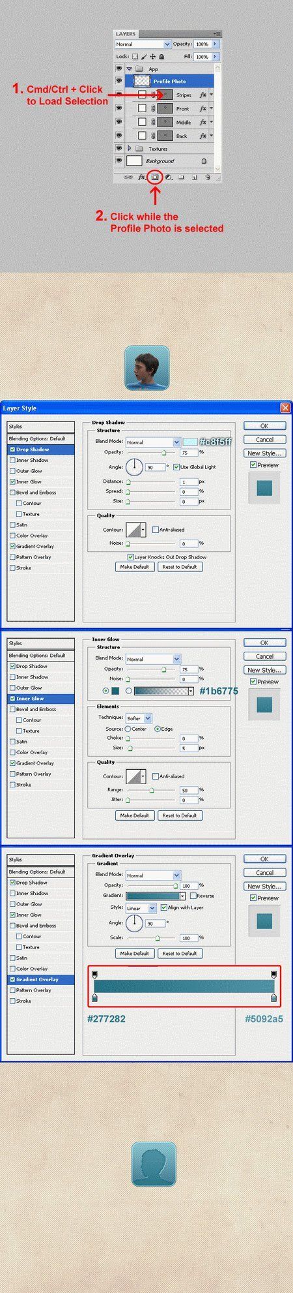Image resolution: width=293 pixels, height=1293 pixels.
Task: Create a new layer with the page icon
Action: point(195,177)
